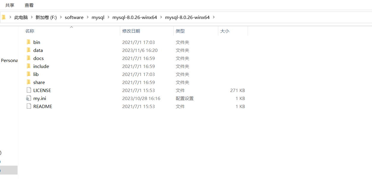
Task: Click bin's date 2021/7/1 17:03
Action: point(139,42)
